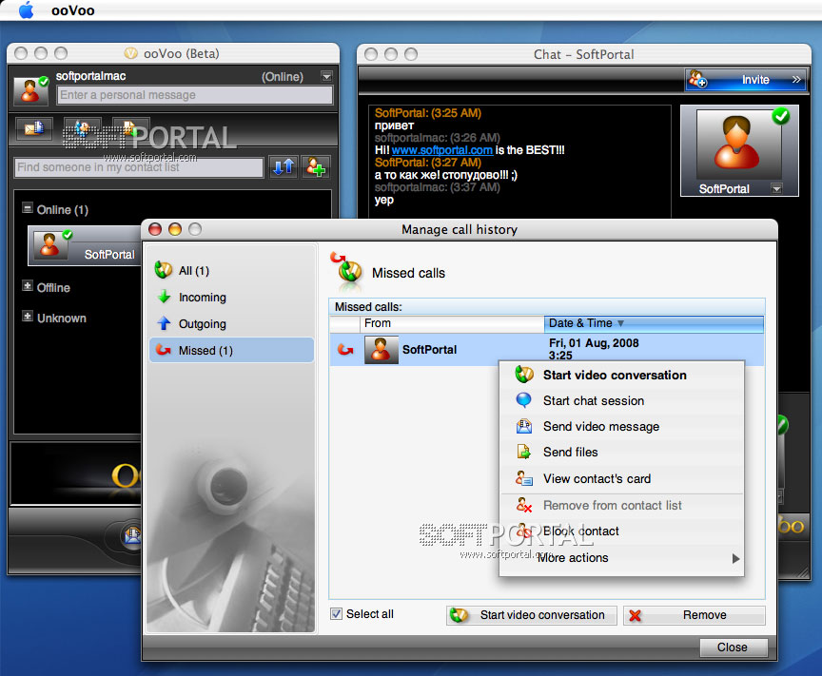Select SoftPortal in the contact list
822x676 pixels.
tap(85, 245)
